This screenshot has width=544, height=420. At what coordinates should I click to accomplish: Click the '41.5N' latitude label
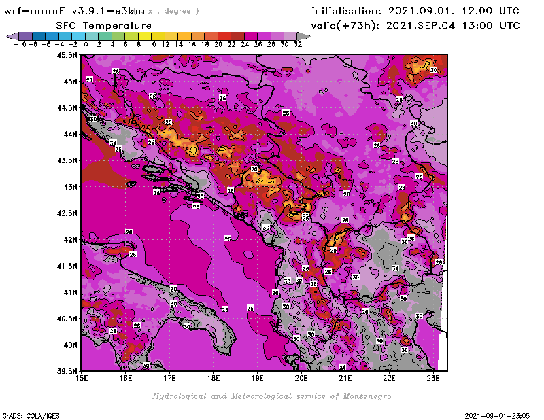67,266
